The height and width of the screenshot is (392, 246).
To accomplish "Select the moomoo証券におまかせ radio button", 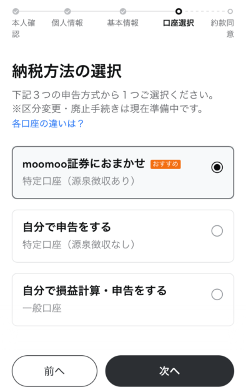I will tap(217, 167).
